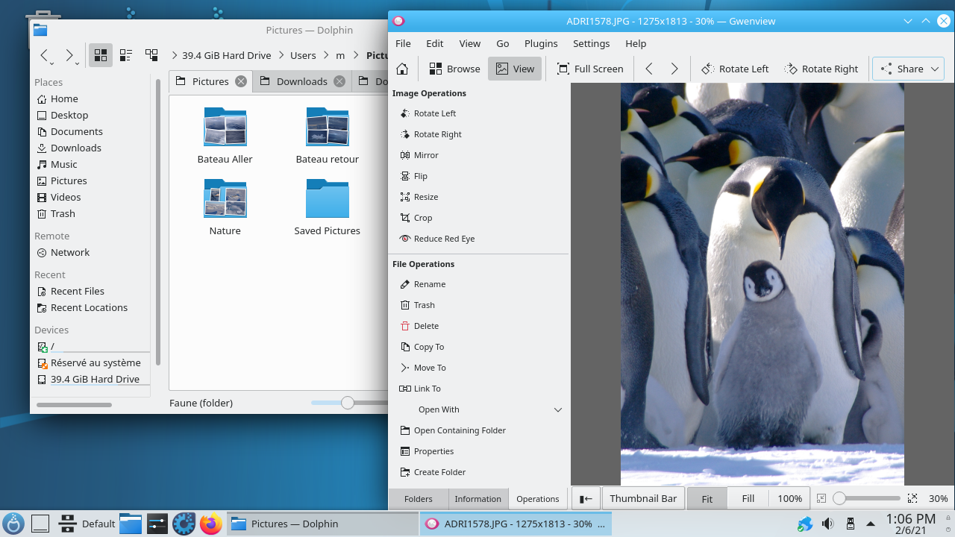Screen dimensions: 955x537
Task: Go to next image arrow
Action: (674, 69)
